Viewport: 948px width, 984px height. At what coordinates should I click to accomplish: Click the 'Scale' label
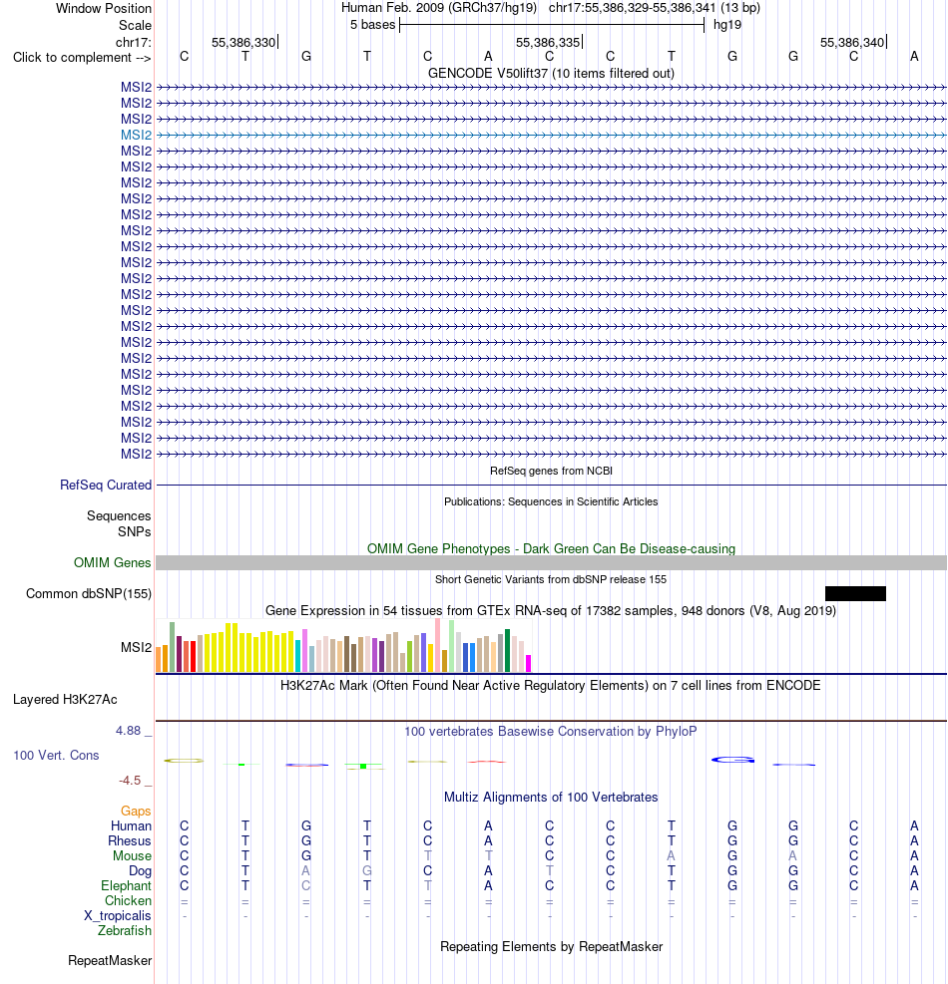[135, 25]
